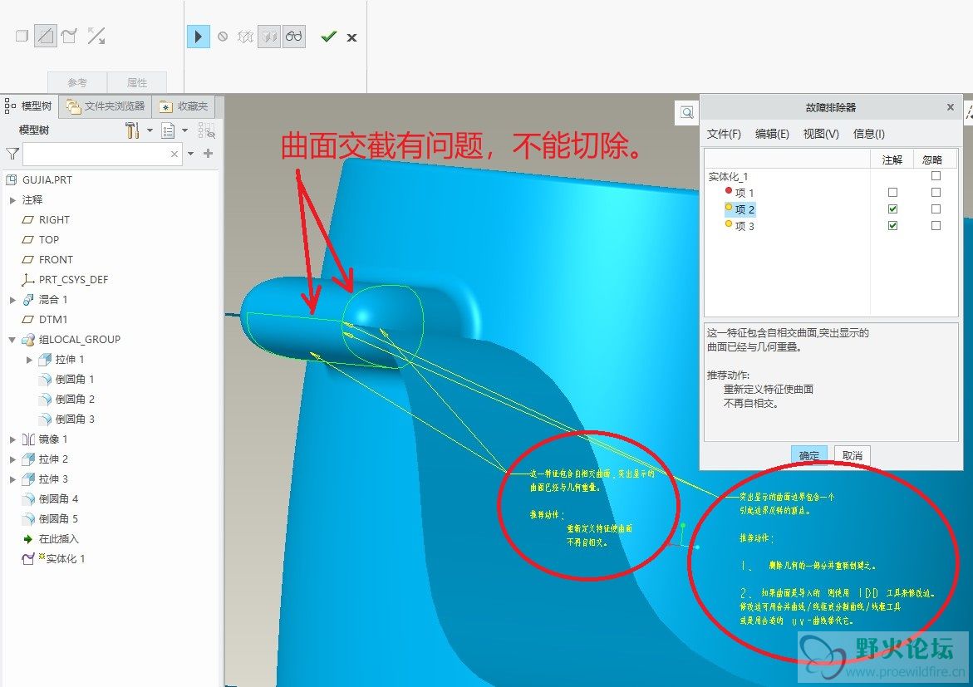Click the tree filter funnel icon
This screenshot has width=973, height=687.
[x=12, y=154]
